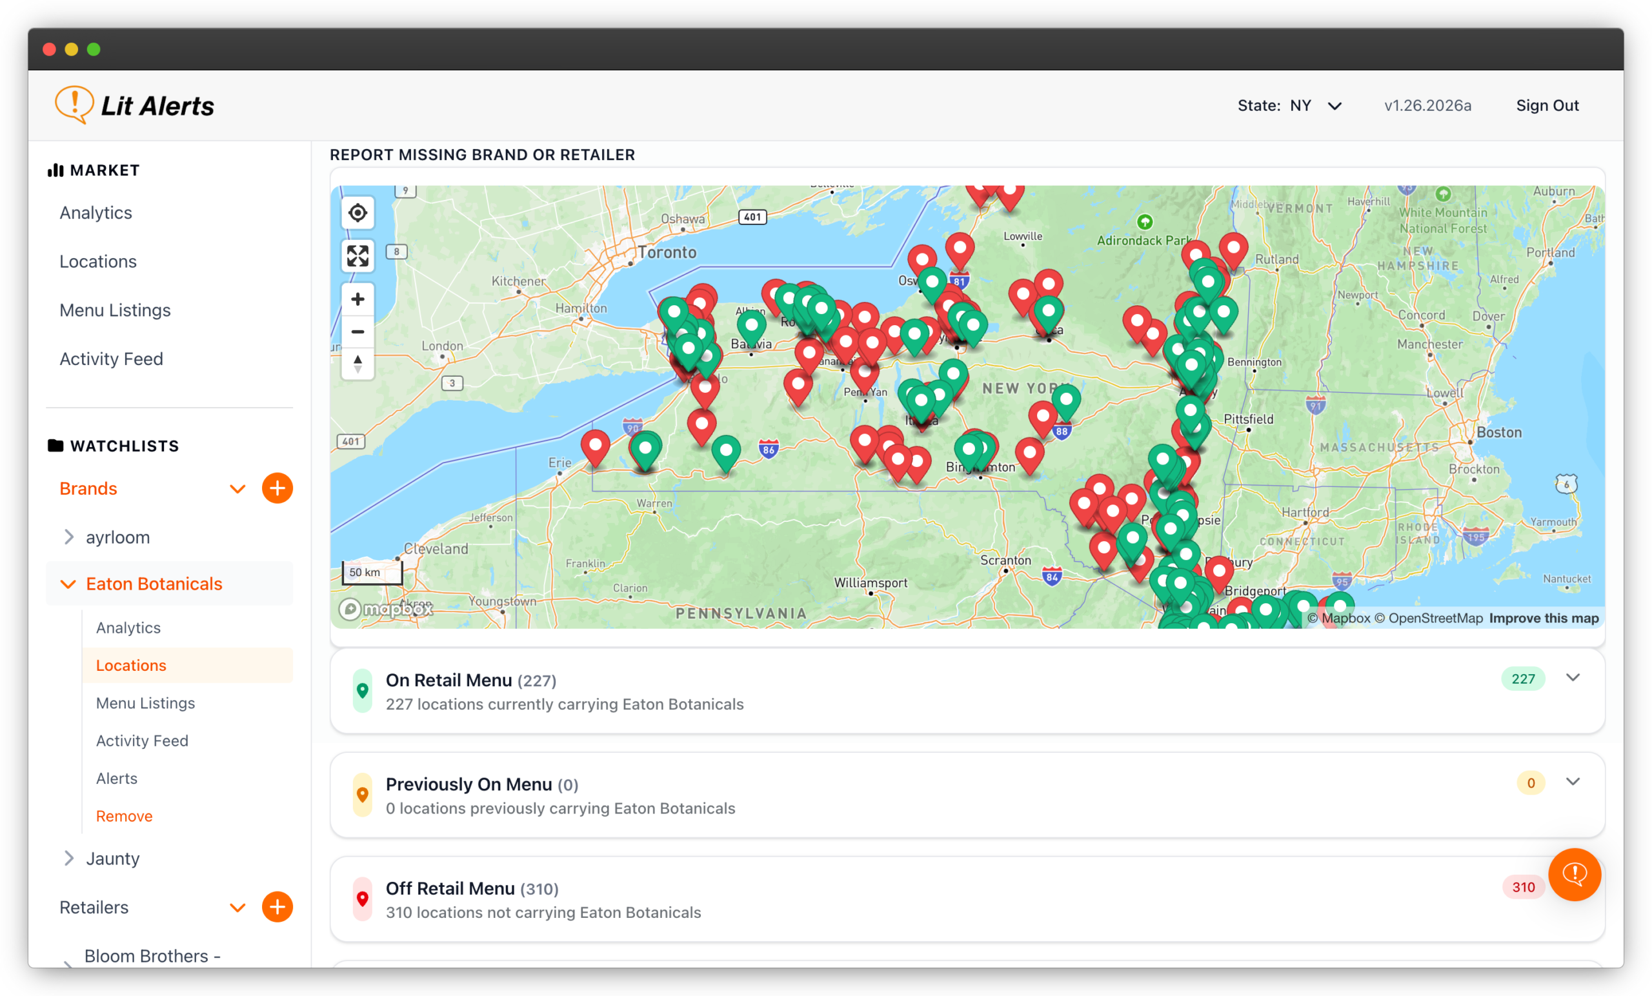Viewport: 1652px width, 996px height.
Task: Zoom out on the map
Action: [358, 332]
